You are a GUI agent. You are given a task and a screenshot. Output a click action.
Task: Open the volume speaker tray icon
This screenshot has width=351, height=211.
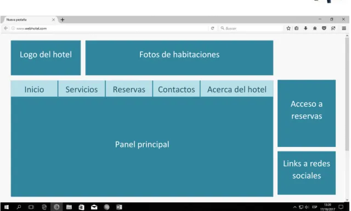coord(307,207)
